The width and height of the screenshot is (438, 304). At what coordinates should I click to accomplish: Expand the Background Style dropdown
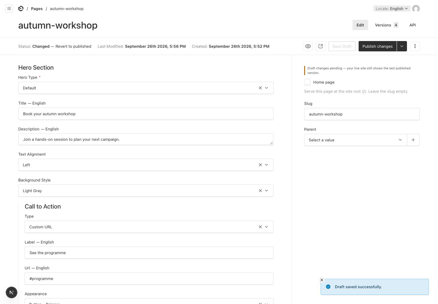(266, 191)
